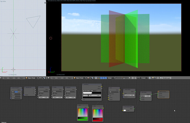
Task: Open Select menu in right viewport
Action: tap(59, 78)
